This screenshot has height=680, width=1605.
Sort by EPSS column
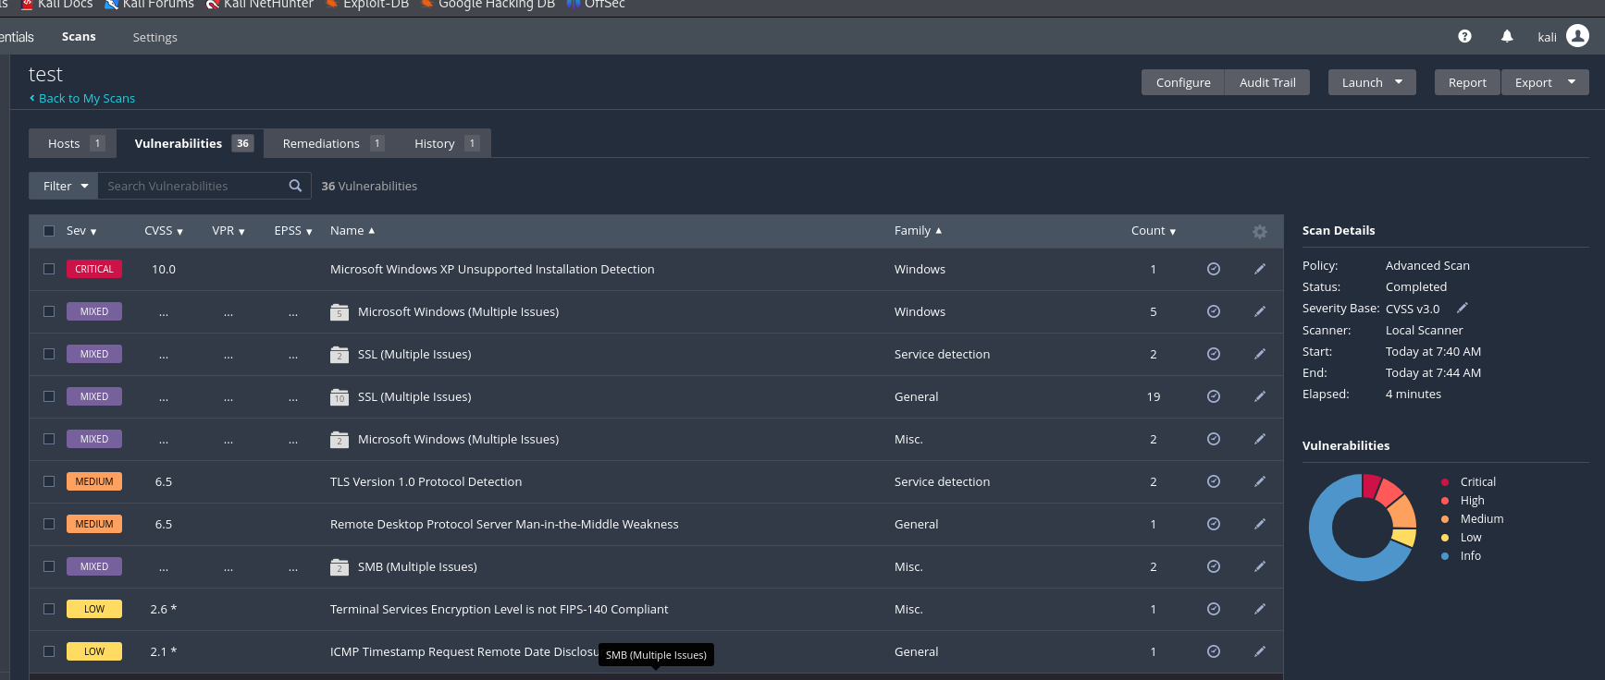click(293, 231)
